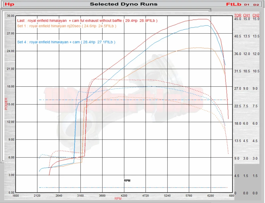Image resolution: width=265 pixels, height=203 pixels.
Task: Open the CH1 axis column header
Action: pos(246,15)
